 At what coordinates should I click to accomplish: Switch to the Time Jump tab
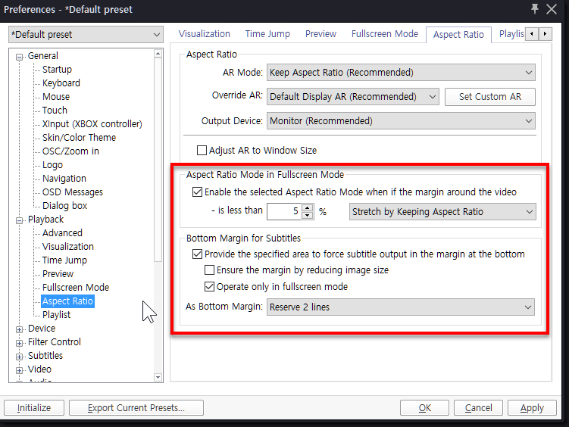coord(267,34)
